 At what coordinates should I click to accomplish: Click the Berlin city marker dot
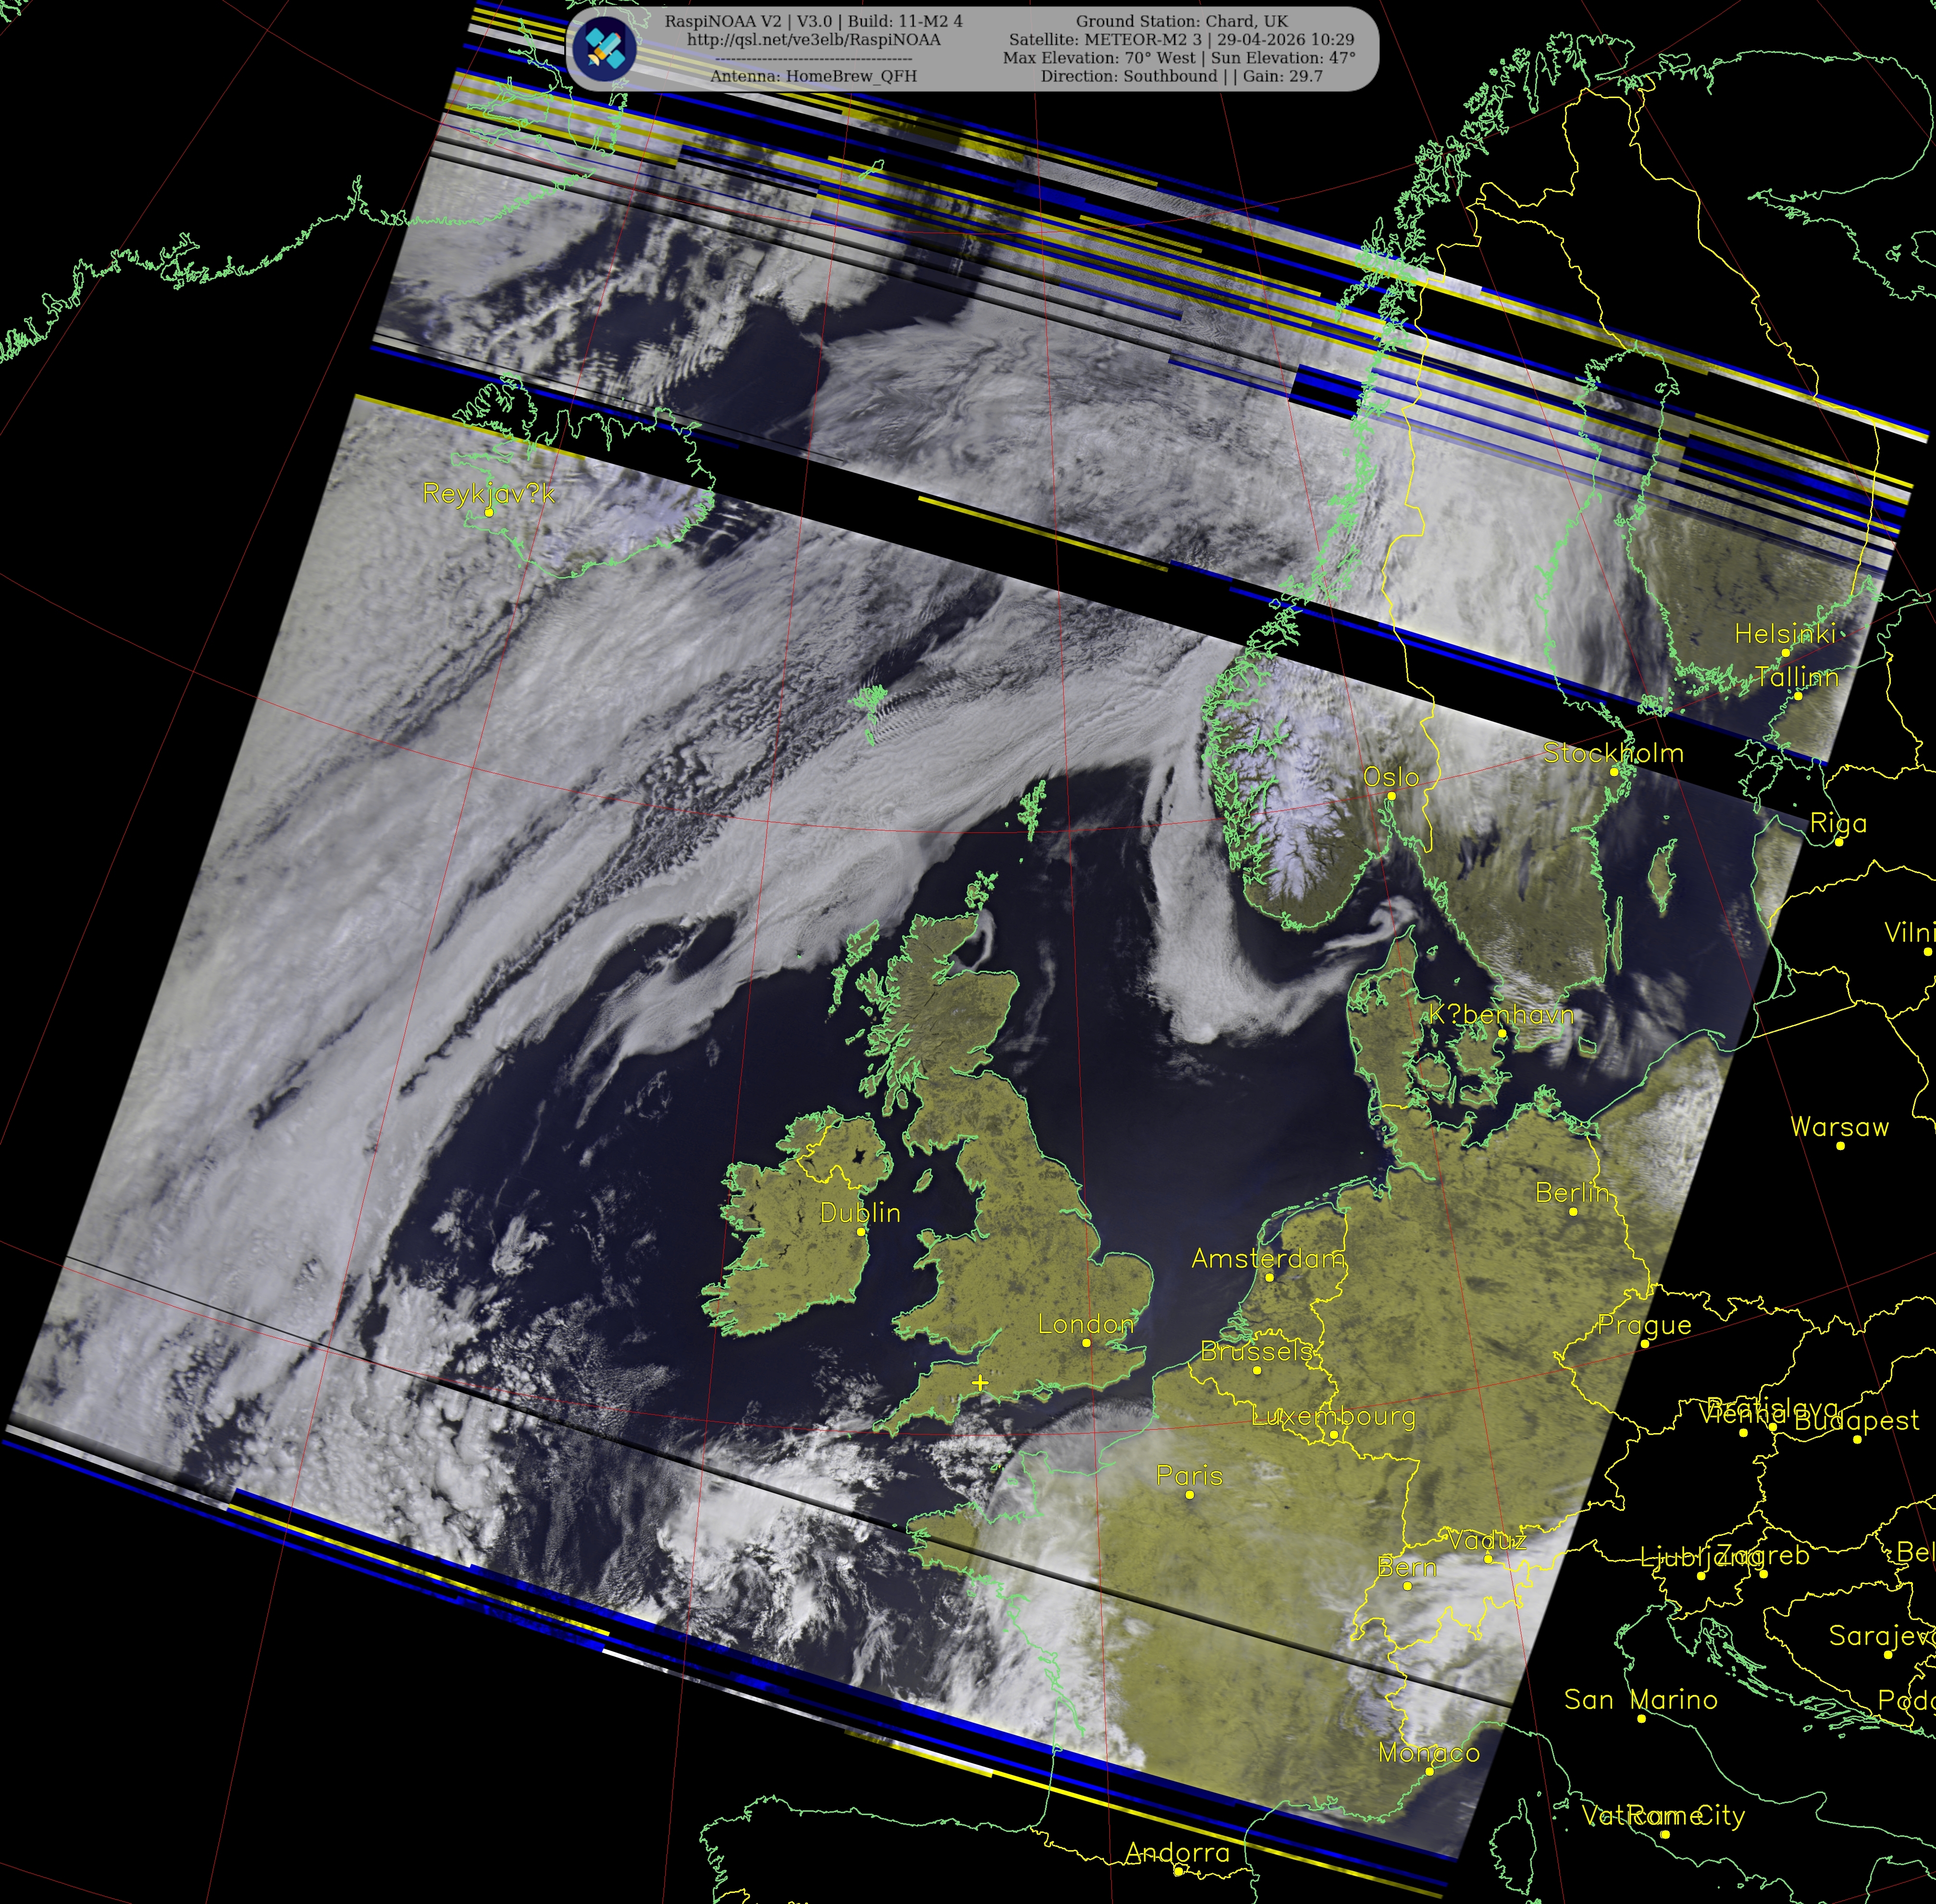pyautogui.click(x=1573, y=1212)
